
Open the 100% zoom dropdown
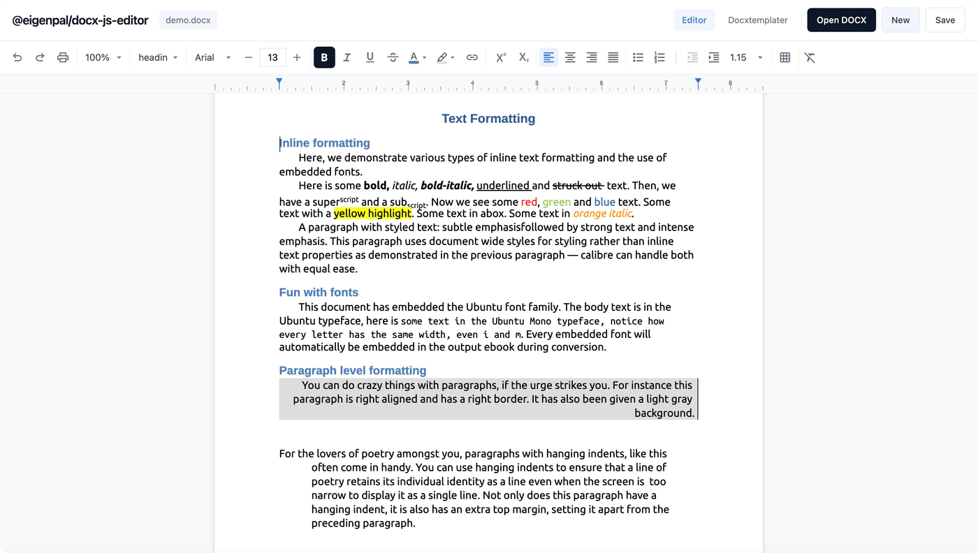coord(103,57)
